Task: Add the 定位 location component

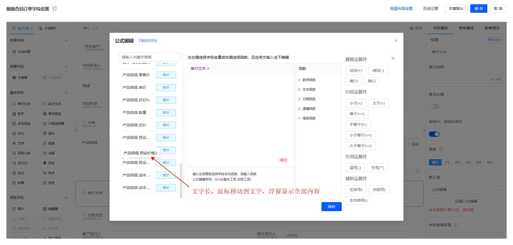Action: (24, 173)
